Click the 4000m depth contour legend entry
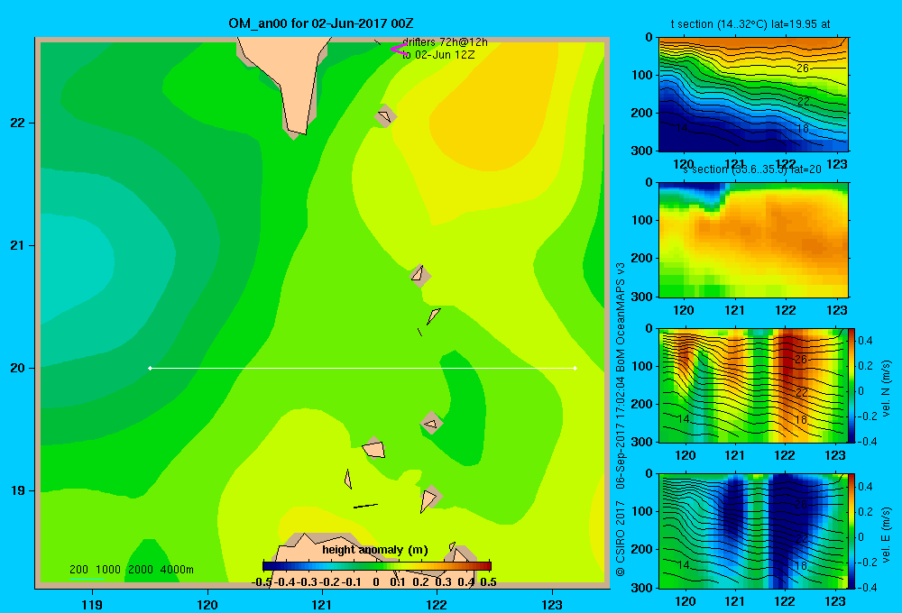 point(177,570)
